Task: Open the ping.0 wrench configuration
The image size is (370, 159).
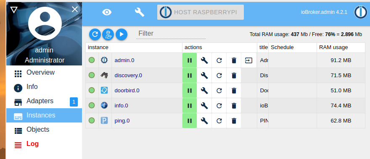Action: tap(204, 121)
